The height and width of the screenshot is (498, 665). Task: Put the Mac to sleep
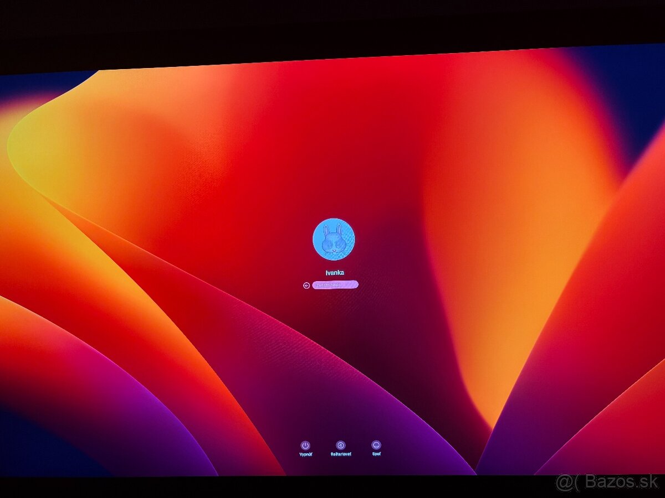coord(376,445)
